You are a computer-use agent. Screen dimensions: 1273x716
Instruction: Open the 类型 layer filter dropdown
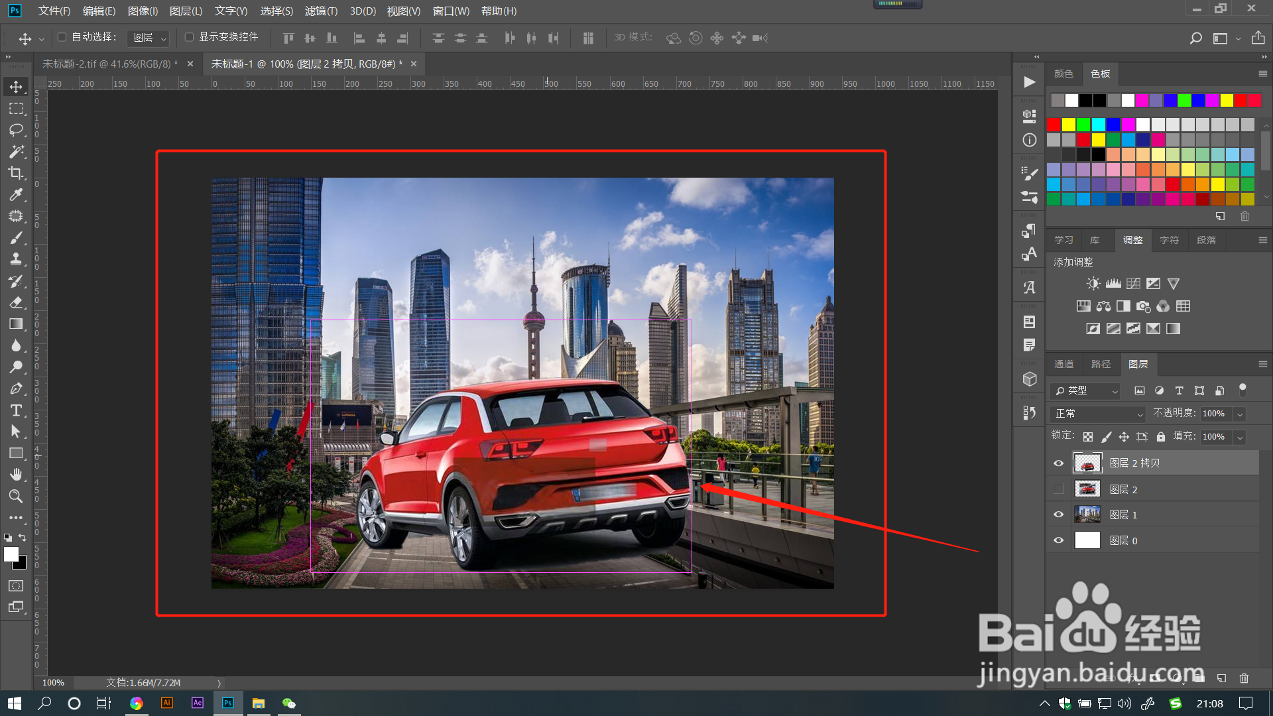[1085, 390]
